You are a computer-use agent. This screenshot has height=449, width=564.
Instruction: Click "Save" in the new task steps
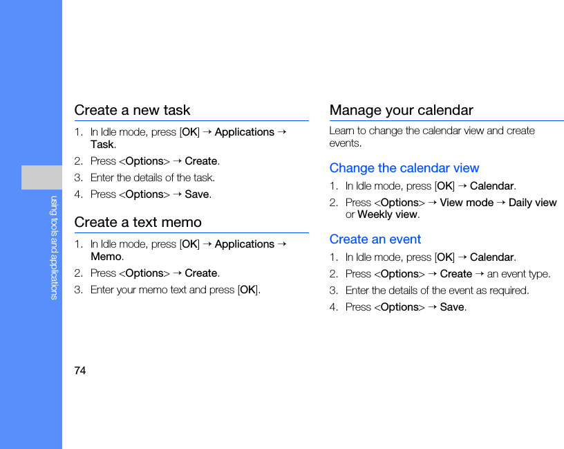click(x=197, y=194)
